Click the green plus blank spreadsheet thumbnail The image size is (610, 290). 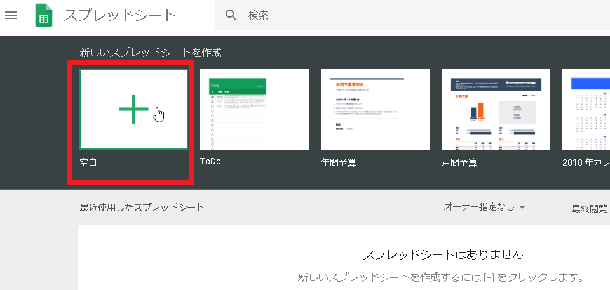pos(133,109)
